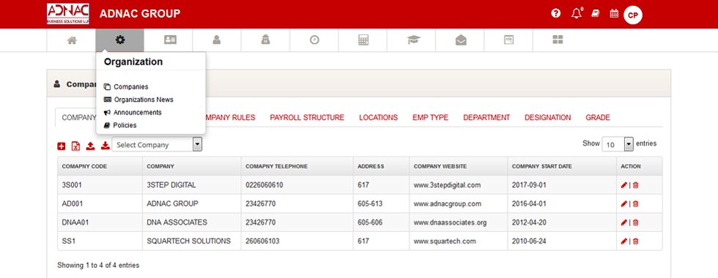Delete the 3STEP DIGITAL row
The width and height of the screenshot is (718, 278).
point(636,185)
